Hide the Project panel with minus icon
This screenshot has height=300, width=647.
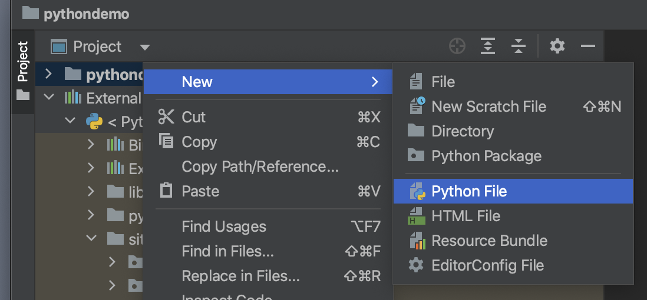(x=588, y=46)
